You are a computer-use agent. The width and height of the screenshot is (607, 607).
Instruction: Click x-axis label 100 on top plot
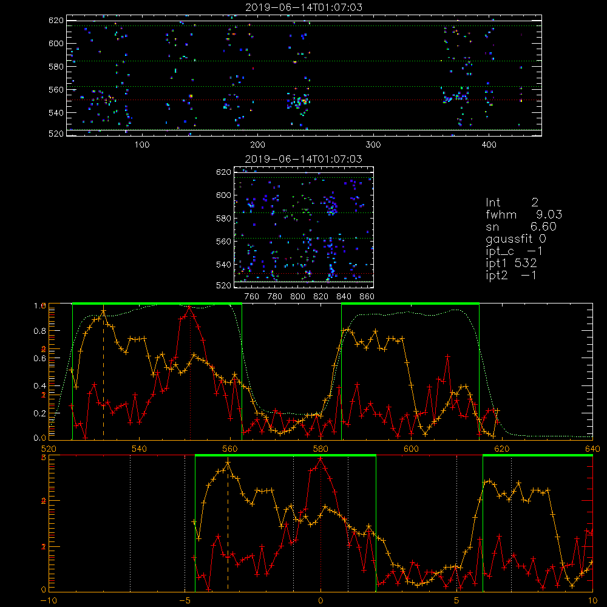click(142, 145)
